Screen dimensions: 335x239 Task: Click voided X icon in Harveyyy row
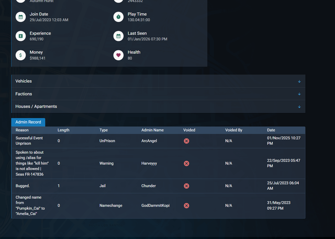pyautogui.click(x=186, y=164)
